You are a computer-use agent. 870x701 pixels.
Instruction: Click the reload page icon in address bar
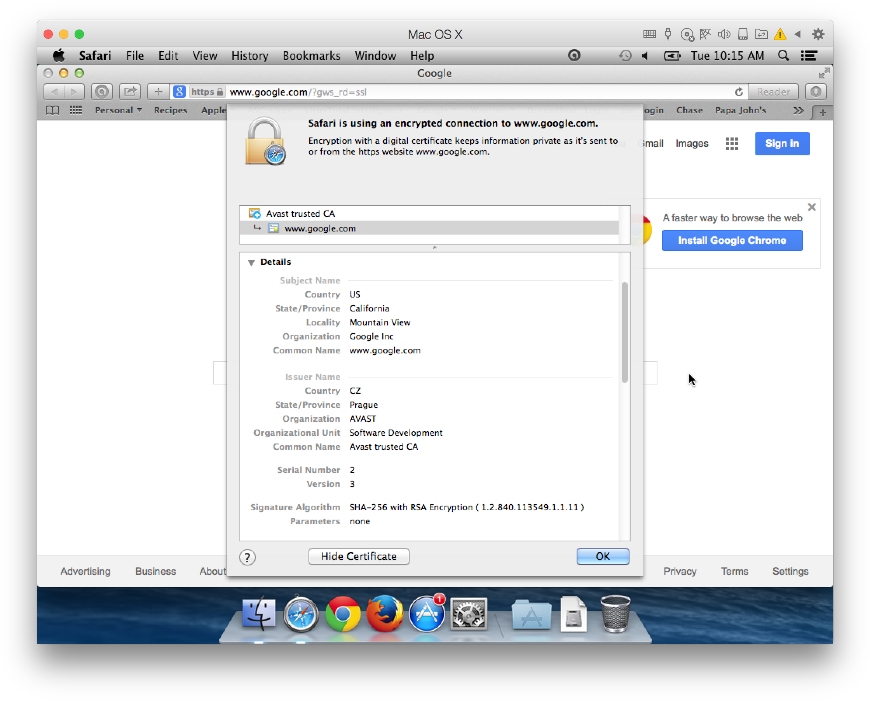coord(739,92)
